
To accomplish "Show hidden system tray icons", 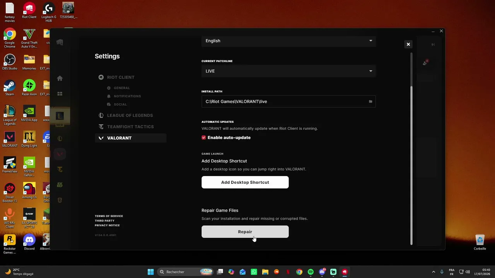I will 433,272.
